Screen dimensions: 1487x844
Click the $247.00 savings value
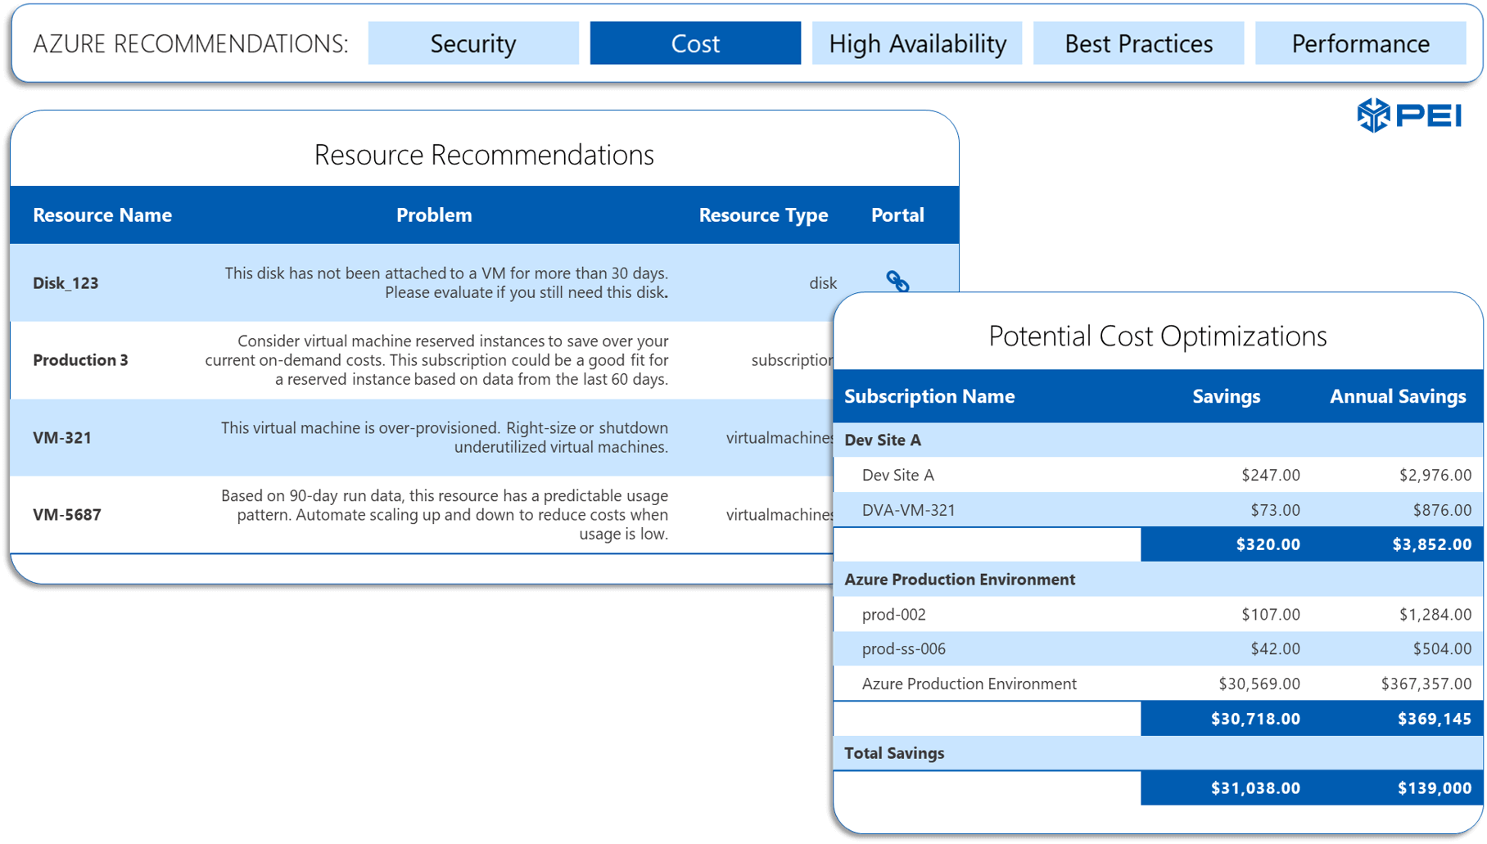[x=1270, y=475]
